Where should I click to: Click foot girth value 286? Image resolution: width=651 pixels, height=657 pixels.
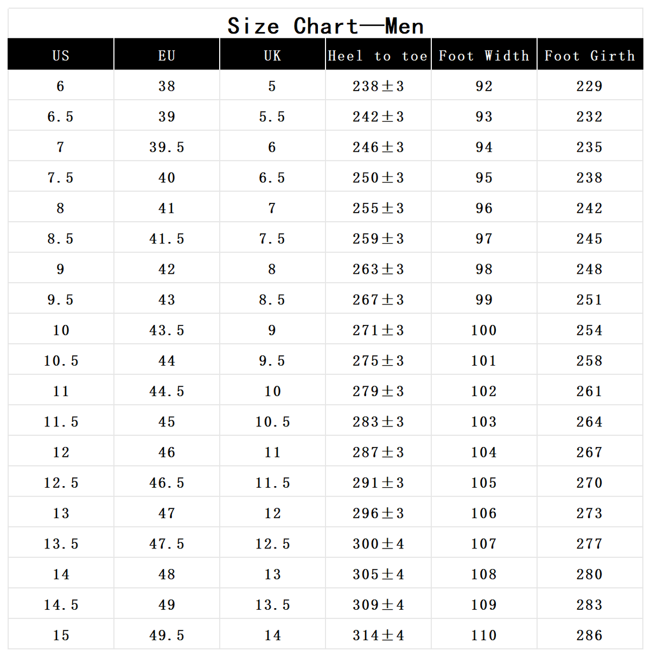[590, 634]
